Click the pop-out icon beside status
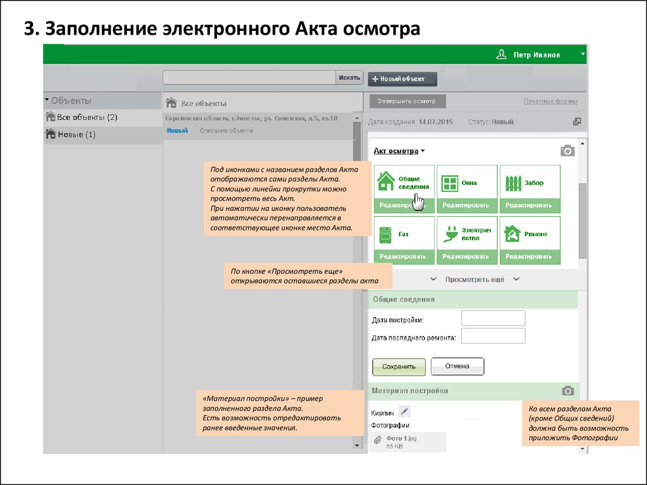This screenshot has width=647, height=485. 576,121
